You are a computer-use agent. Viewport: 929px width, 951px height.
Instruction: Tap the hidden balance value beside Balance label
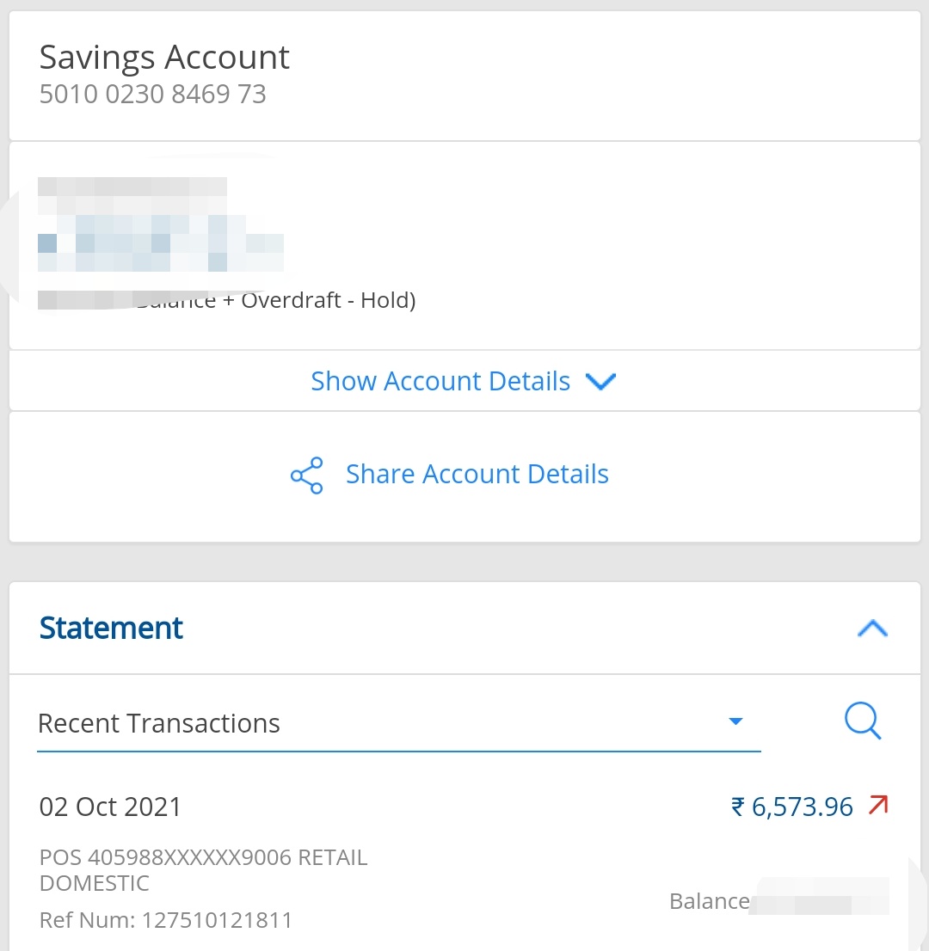click(x=819, y=899)
